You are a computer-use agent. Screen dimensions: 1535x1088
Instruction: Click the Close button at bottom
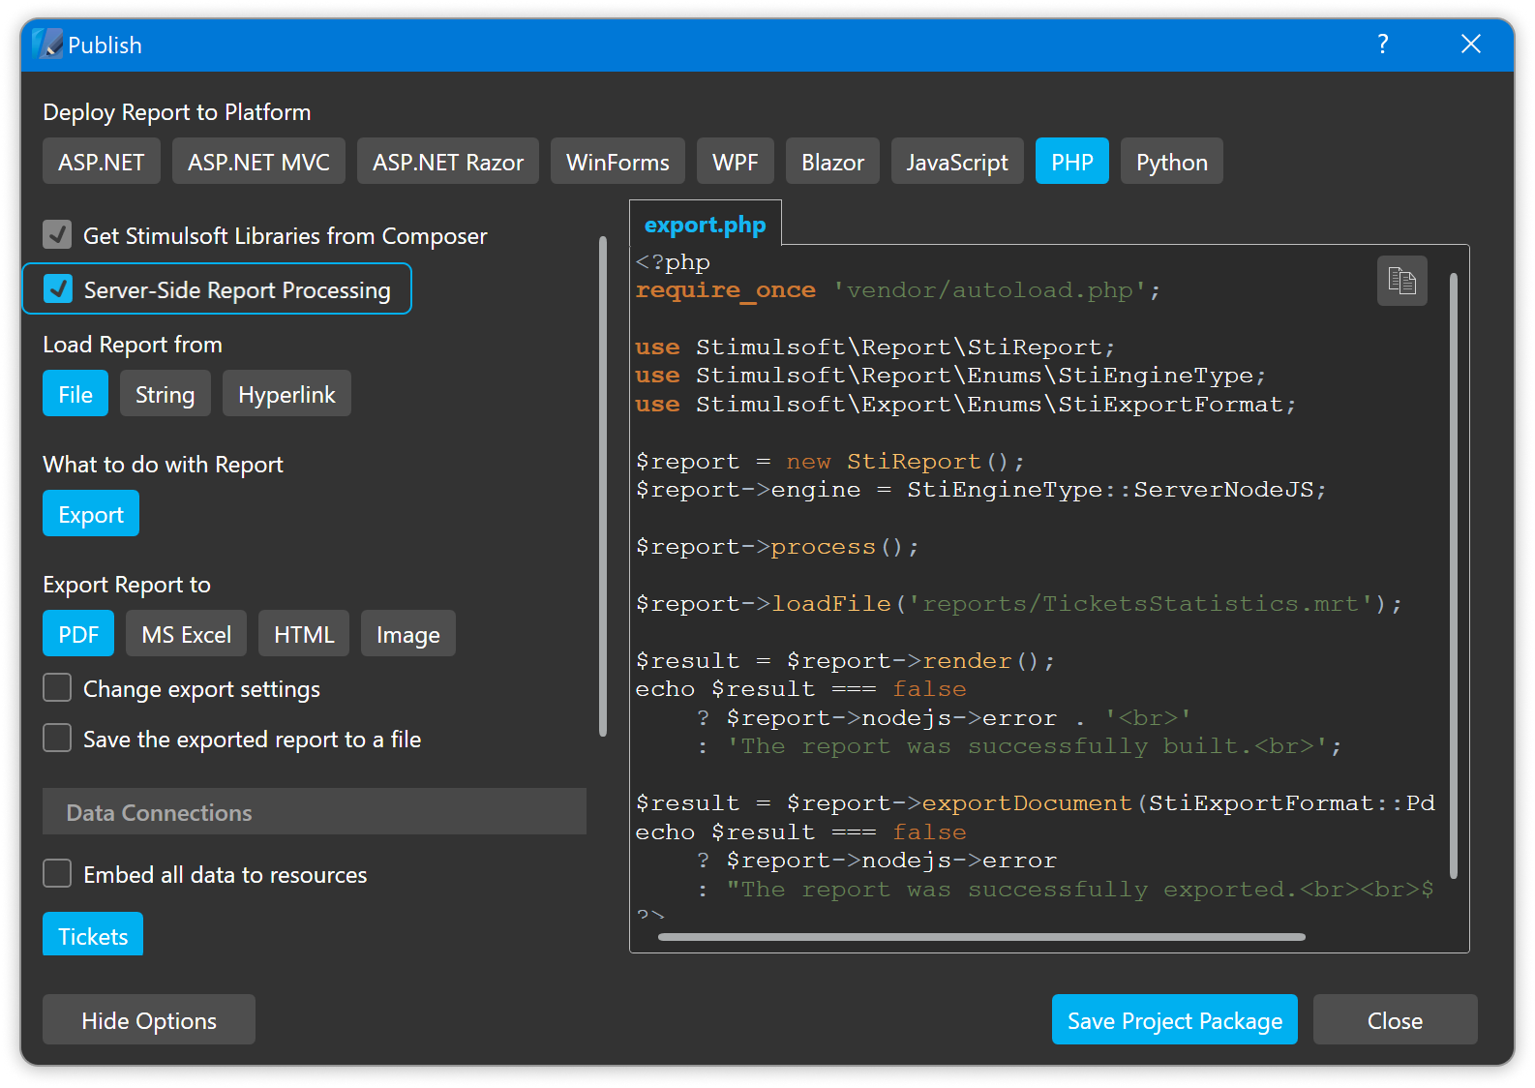pyautogui.click(x=1395, y=1019)
